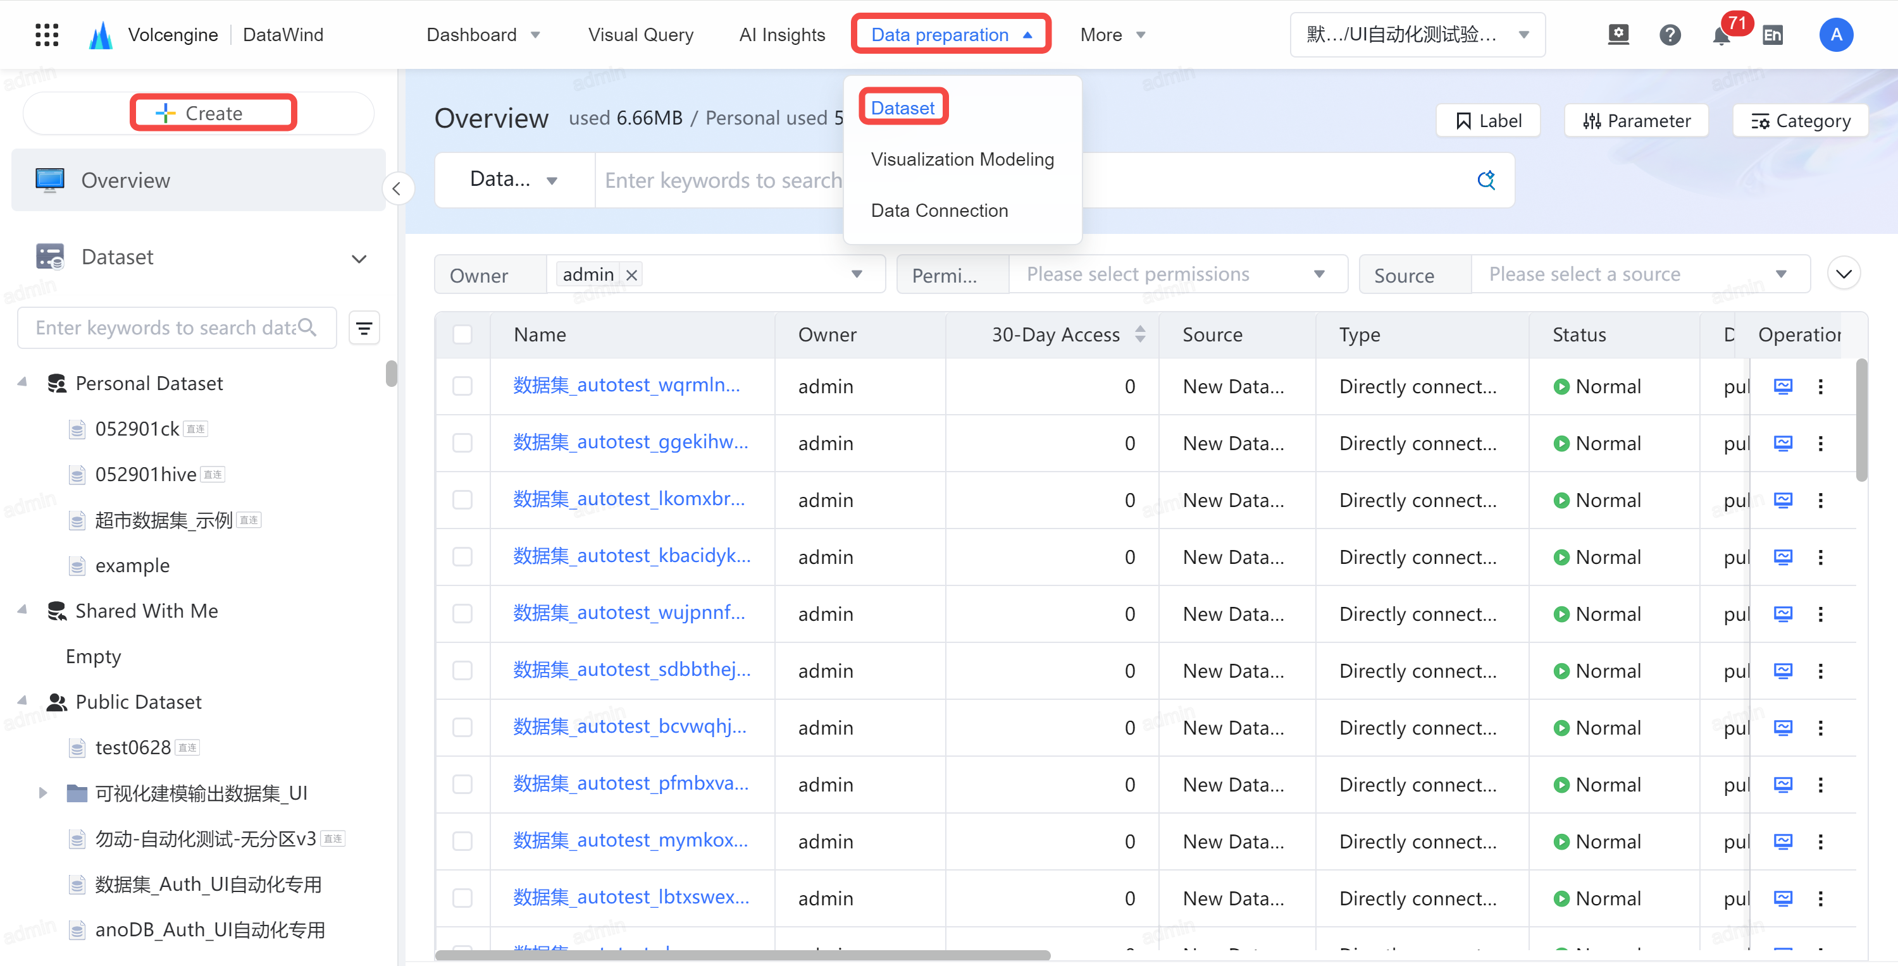Open the user avatar A menu
Viewport: 1898px width, 966px height.
pyautogui.click(x=1836, y=35)
